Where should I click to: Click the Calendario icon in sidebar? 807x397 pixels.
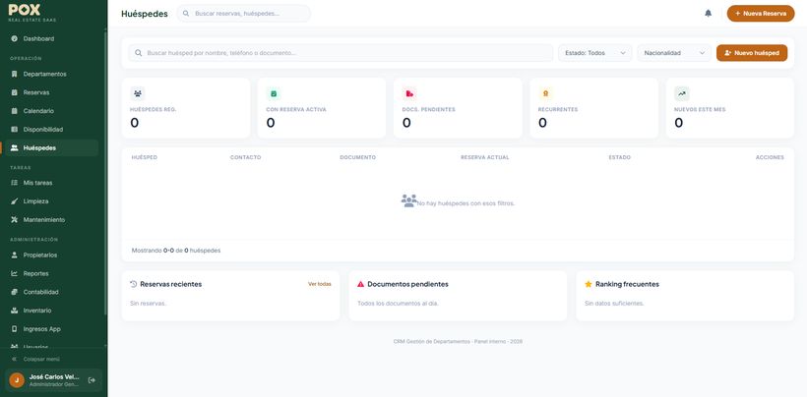[x=14, y=111]
